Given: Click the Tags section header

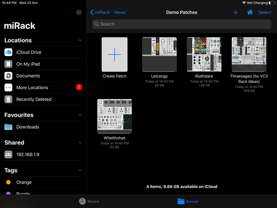Looking at the screenshot, I should (x=11, y=170).
